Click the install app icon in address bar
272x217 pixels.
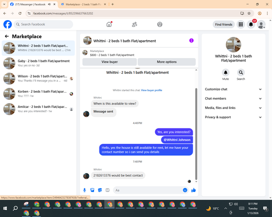(x=242, y=13)
